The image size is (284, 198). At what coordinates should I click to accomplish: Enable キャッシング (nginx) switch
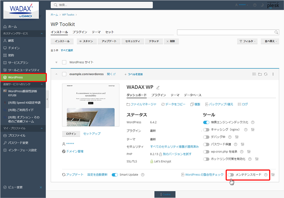pos(206,130)
